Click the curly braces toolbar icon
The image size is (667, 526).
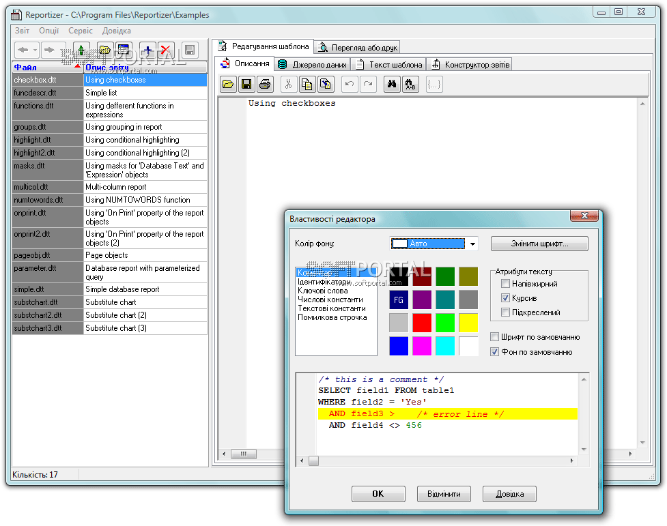[434, 84]
